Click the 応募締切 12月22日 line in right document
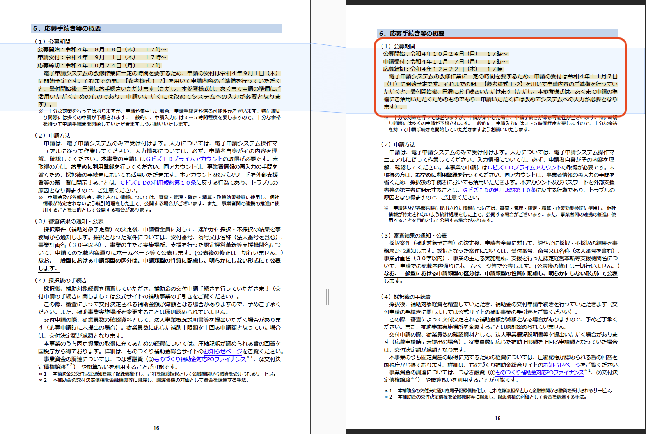This screenshot has width=646, height=434. 442,69
